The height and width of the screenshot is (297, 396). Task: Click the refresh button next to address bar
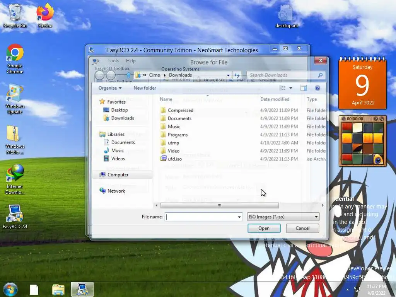click(x=237, y=75)
